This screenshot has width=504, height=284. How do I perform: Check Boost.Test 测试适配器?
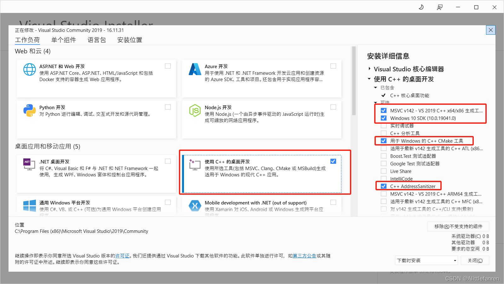(x=384, y=156)
